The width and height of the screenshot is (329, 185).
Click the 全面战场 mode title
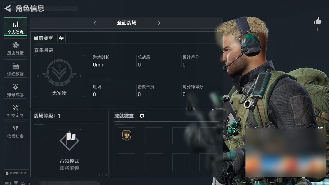126,23
